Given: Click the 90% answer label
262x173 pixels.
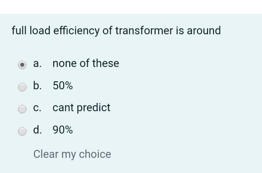Looking at the screenshot, I should coord(62,130).
